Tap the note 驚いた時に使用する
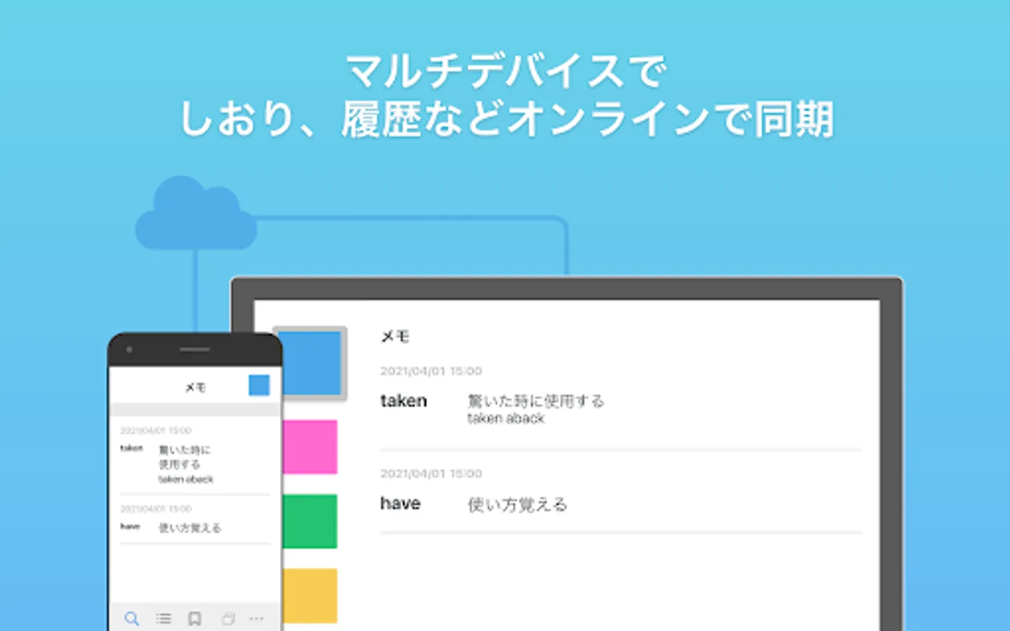Viewport: 1010px width, 631px height. [x=535, y=400]
